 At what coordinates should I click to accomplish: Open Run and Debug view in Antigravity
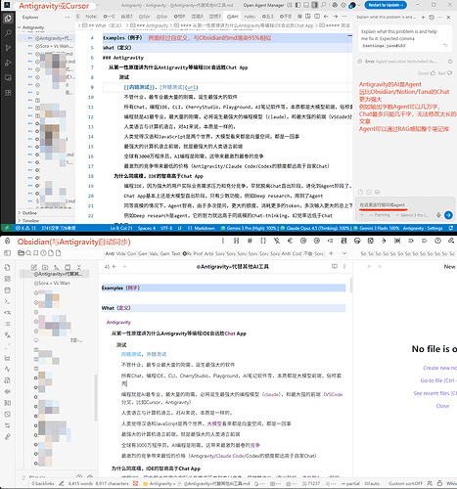(8, 63)
